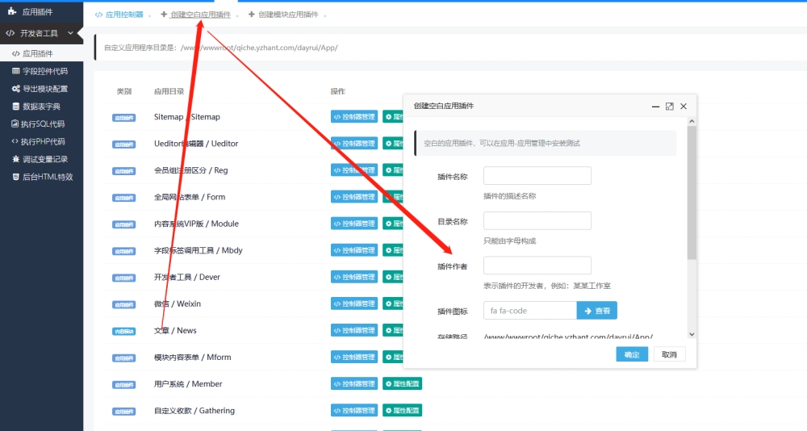Click 控制器管理 for Ueditor row

pos(354,144)
